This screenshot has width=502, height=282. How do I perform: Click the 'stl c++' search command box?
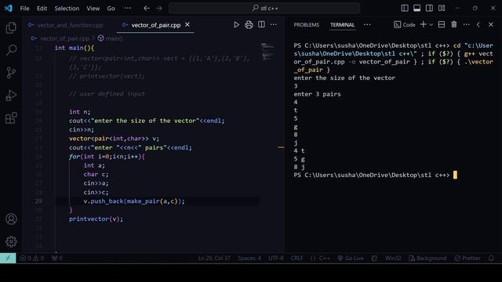click(264, 9)
